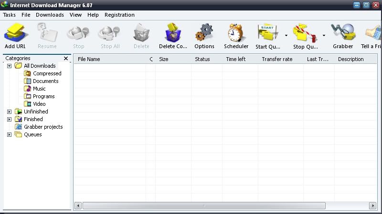The image size is (382, 214).
Task: Click the Stop toolbar icon
Action: point(78,33)
